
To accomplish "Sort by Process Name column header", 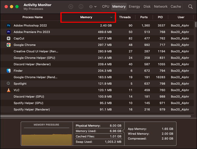I will (x=33, y=17).
